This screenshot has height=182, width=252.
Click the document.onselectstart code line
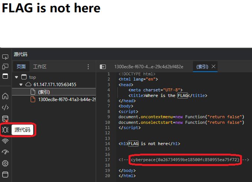pos(181,122)
